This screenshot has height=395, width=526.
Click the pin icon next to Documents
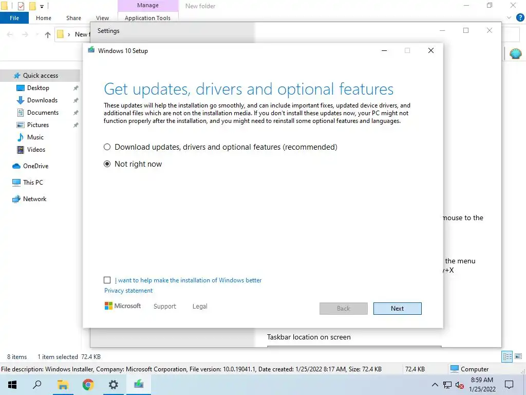76,113
